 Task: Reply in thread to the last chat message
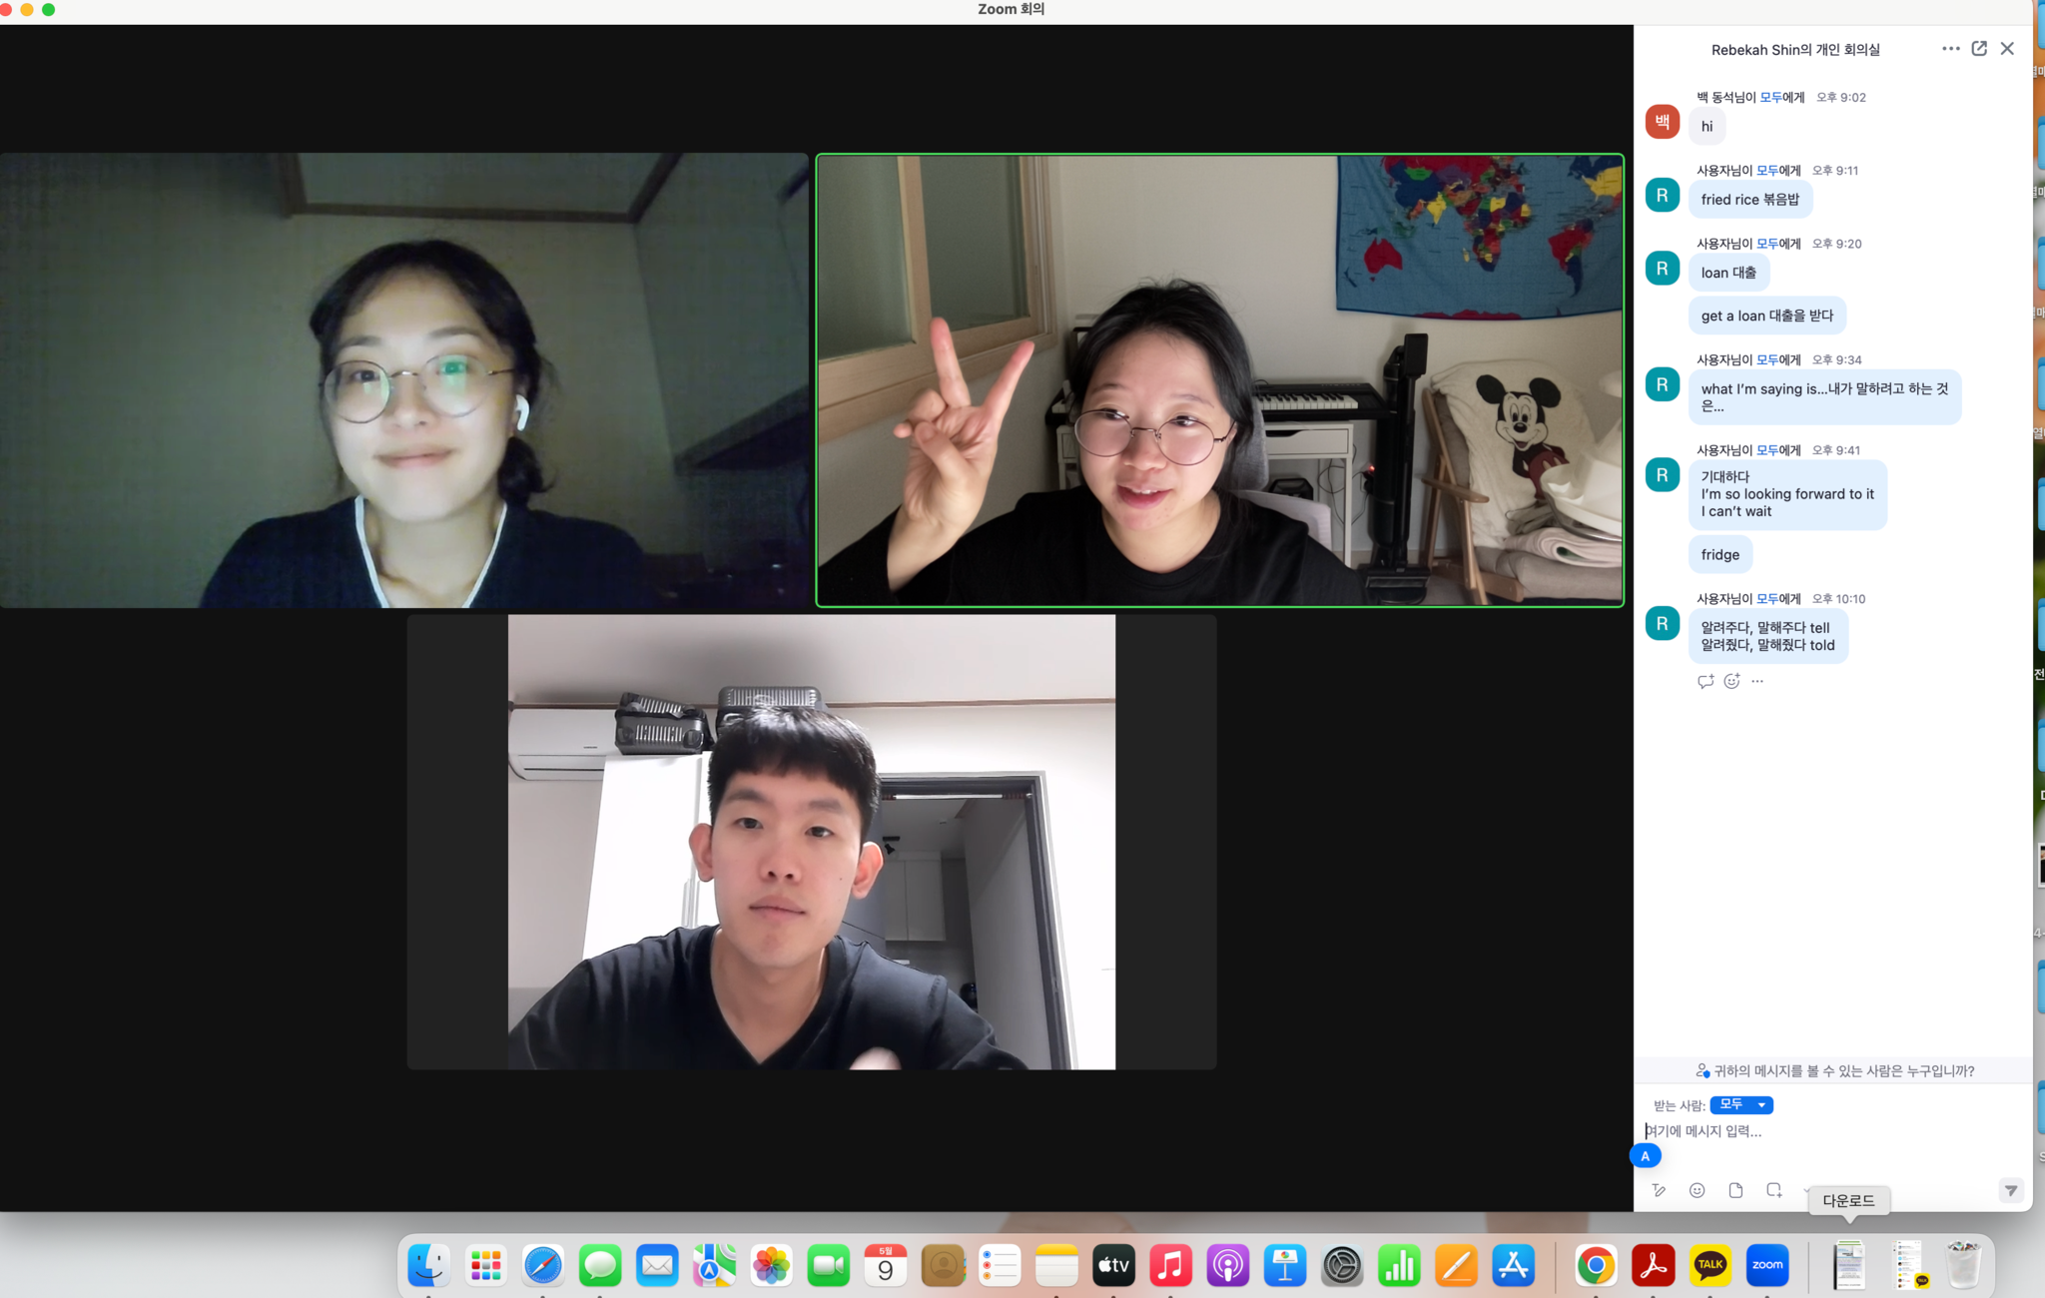coord(1705,681)
